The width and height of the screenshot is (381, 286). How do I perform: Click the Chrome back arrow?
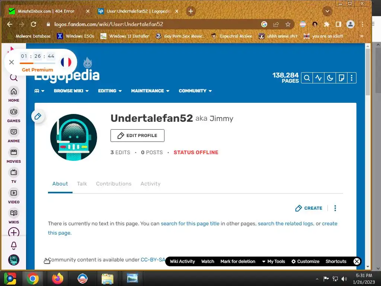click(10, 24)
